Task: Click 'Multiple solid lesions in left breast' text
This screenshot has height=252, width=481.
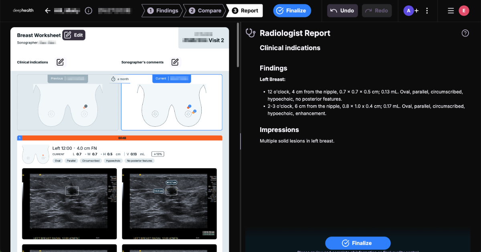Action: [297, 141]
